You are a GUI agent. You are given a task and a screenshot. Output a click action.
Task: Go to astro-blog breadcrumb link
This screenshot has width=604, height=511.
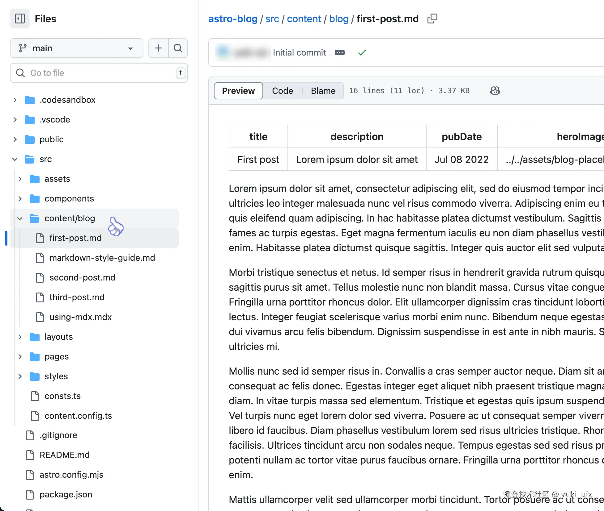(233, 19)
